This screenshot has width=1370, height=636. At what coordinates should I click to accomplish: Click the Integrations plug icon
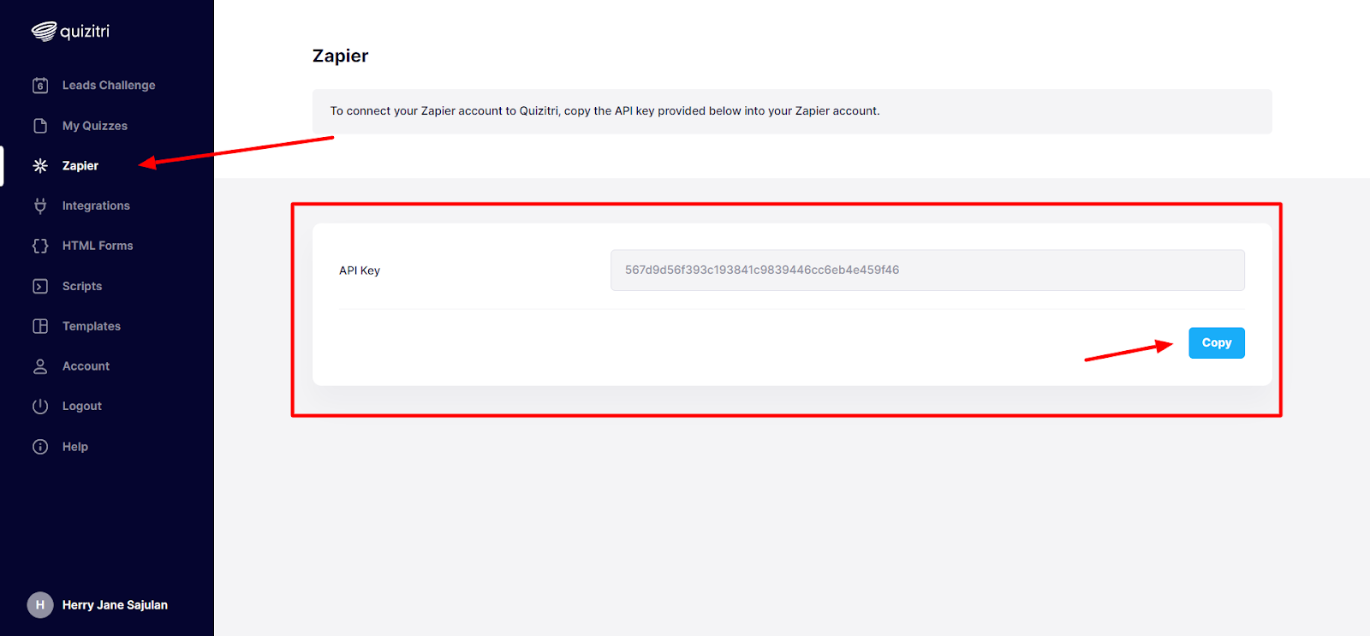[x=40, y=205]
